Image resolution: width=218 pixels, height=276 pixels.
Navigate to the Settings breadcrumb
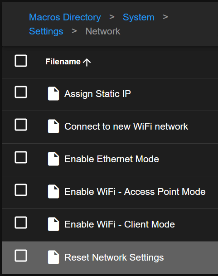click(x=46, y=32)
